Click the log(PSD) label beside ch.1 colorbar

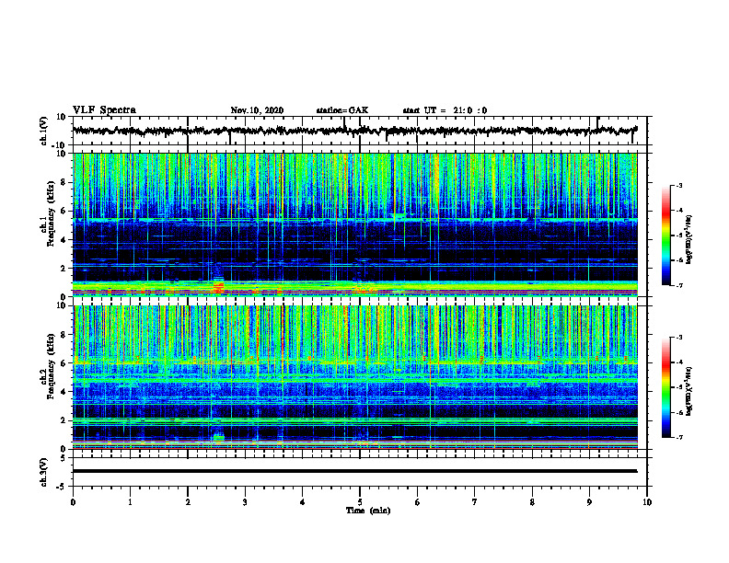(688, 239)
